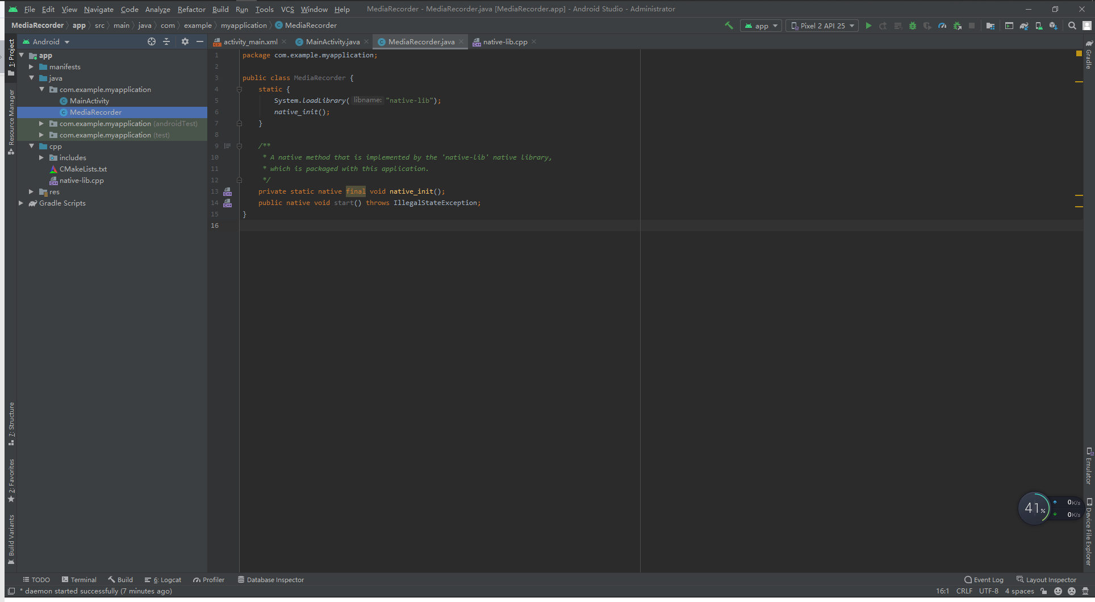This screenshot has height=602, width=1095.
Task: Hide the Project panel with minus icon
Action: point(200,41)
